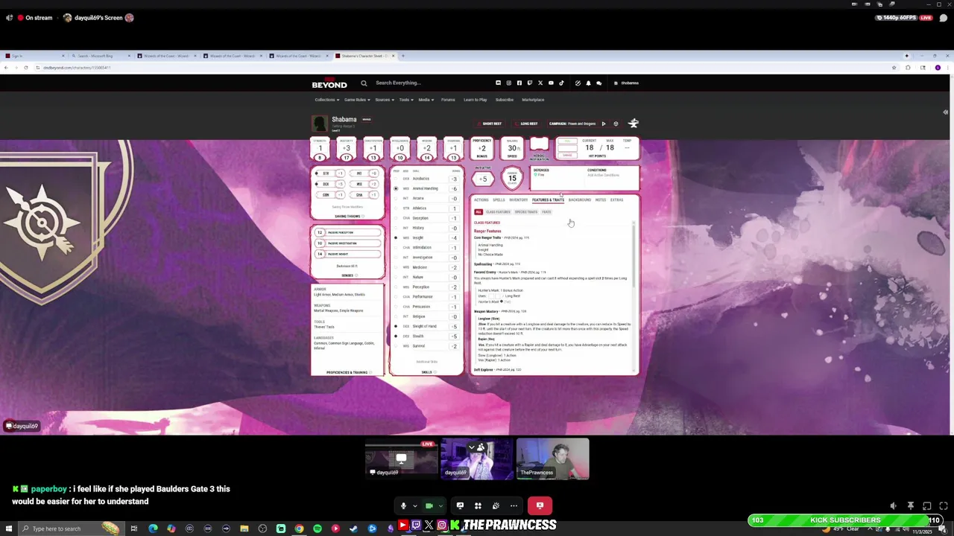Select the Species Traits filter
954x536 pixels.
pyautogui.click(x=525, y=212)
